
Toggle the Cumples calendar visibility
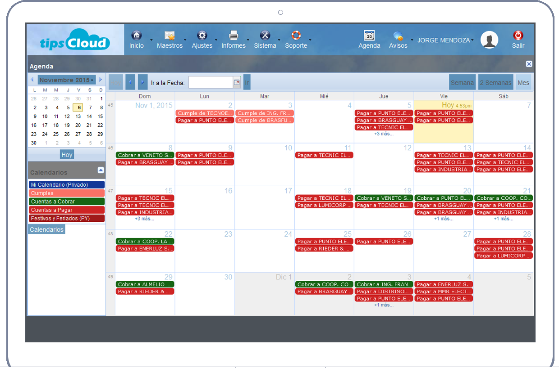[66, 193]
